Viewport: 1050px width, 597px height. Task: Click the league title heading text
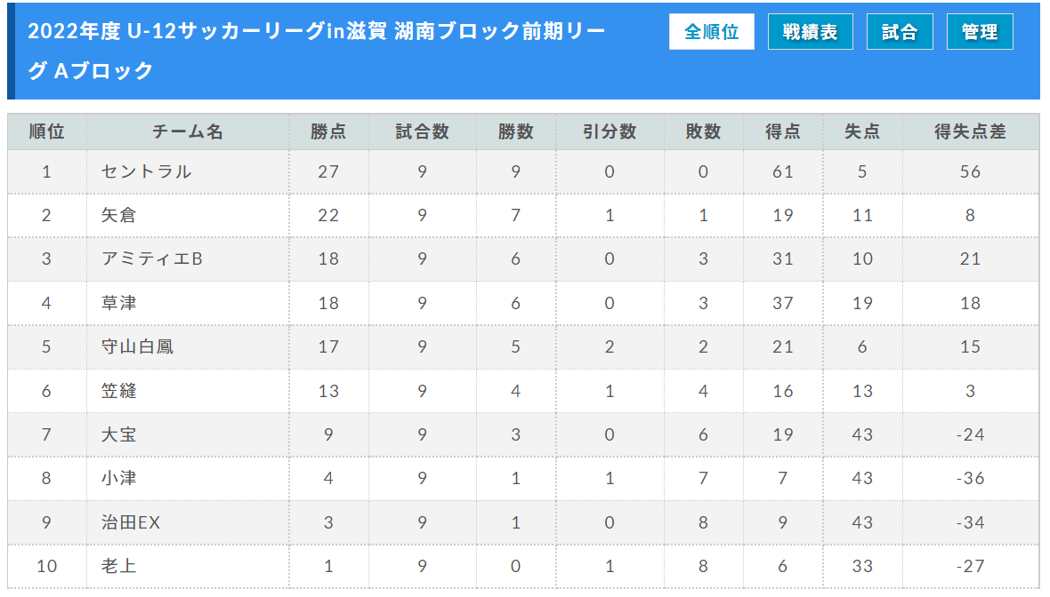316,51
